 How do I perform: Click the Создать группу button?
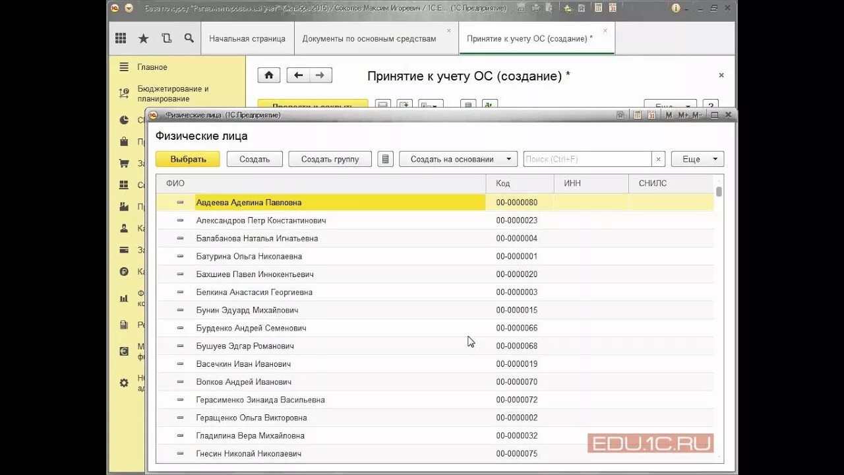tap(330, 159)
